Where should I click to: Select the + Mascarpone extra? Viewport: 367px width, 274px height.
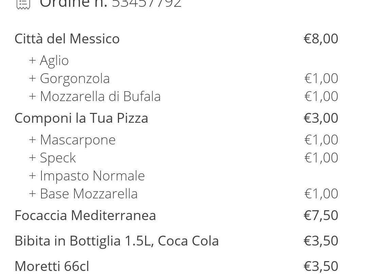(x=72, y=140)
